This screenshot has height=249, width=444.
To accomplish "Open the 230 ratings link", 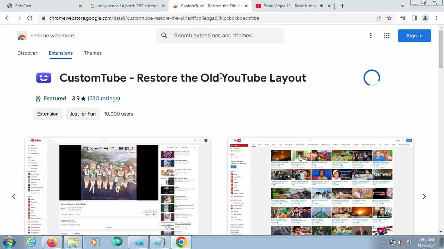I will click(x=104, y=99).
